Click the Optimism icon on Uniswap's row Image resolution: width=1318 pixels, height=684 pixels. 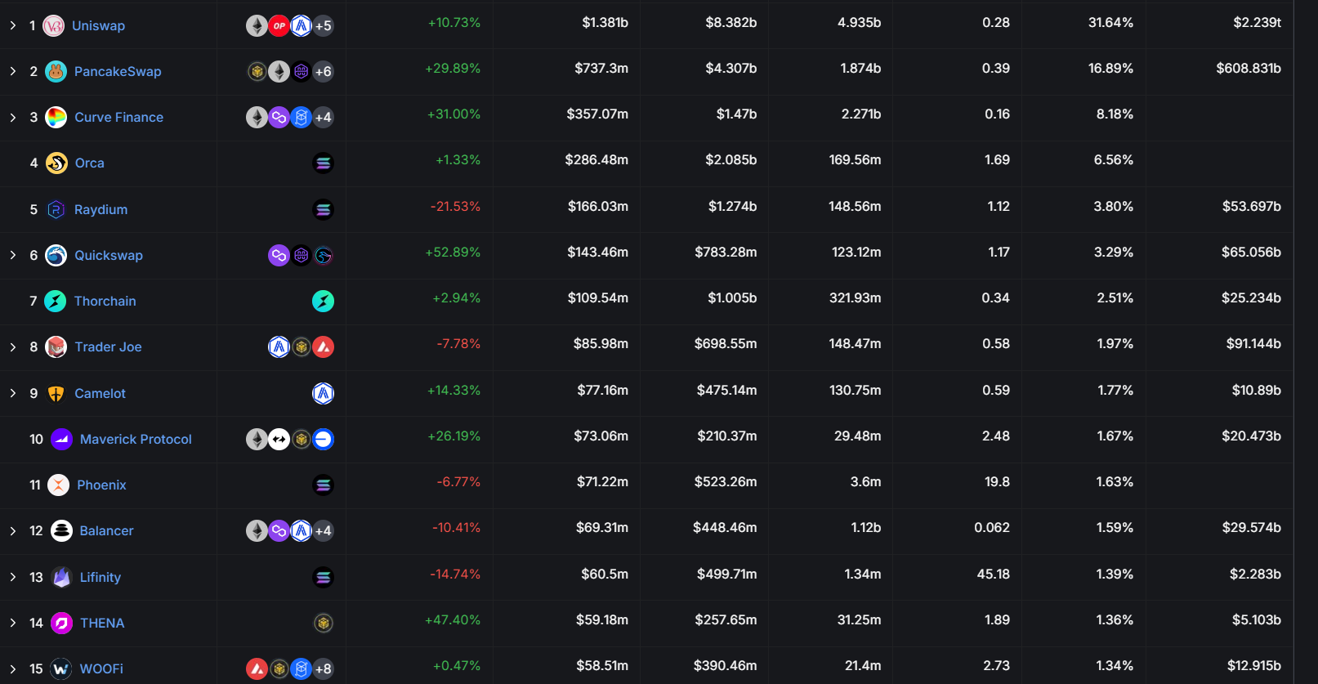coord(279,25)
